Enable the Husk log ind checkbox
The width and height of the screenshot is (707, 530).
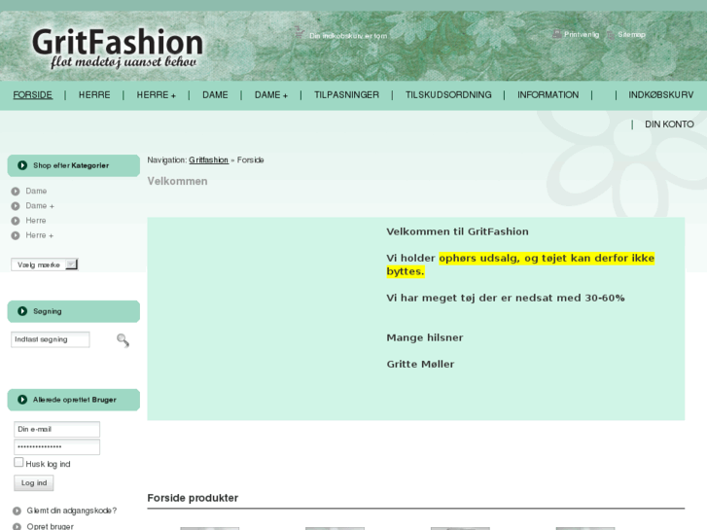(18, 462)
